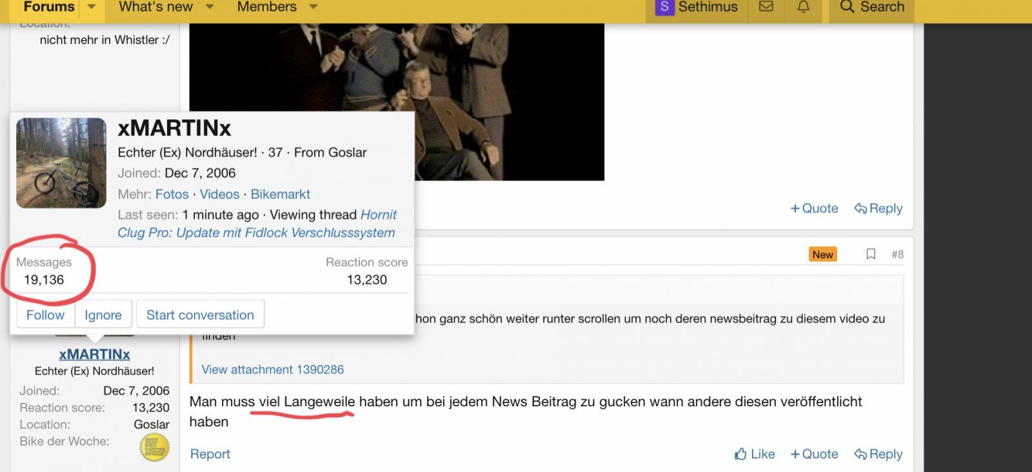Open the Sethimus account avatar
This screenshot has width=1032, height=472.
click(x=664, y=7)
